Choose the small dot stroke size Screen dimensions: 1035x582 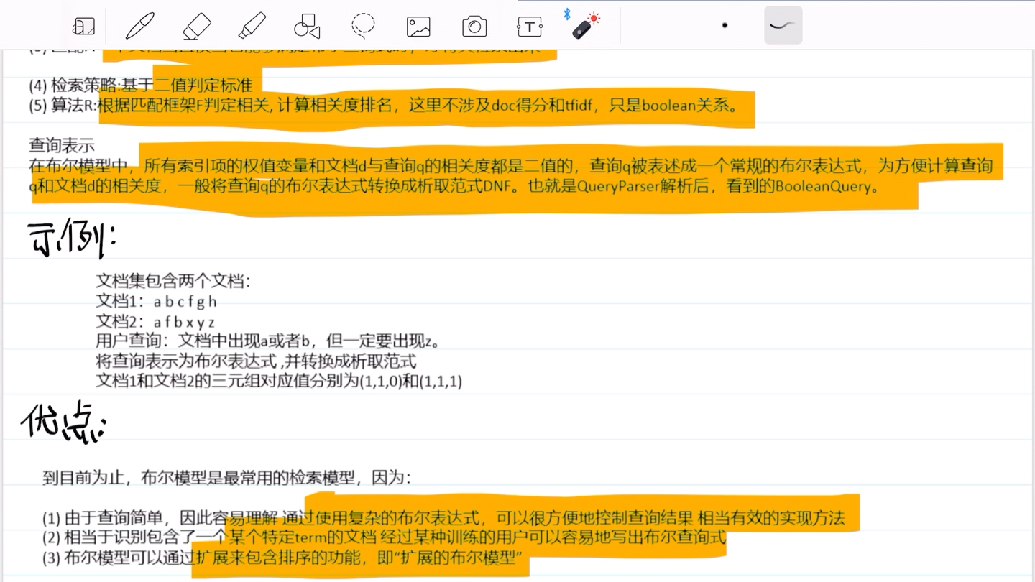coord(724,25)
